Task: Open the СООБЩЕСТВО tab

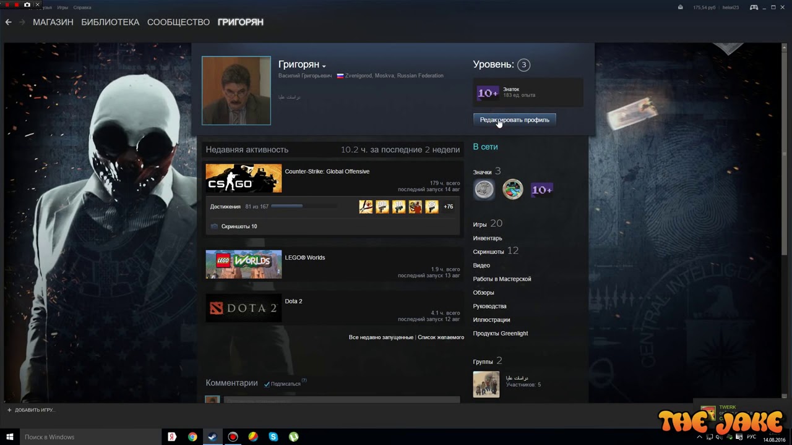Action: pyautogui.click(x=178, y=22)
